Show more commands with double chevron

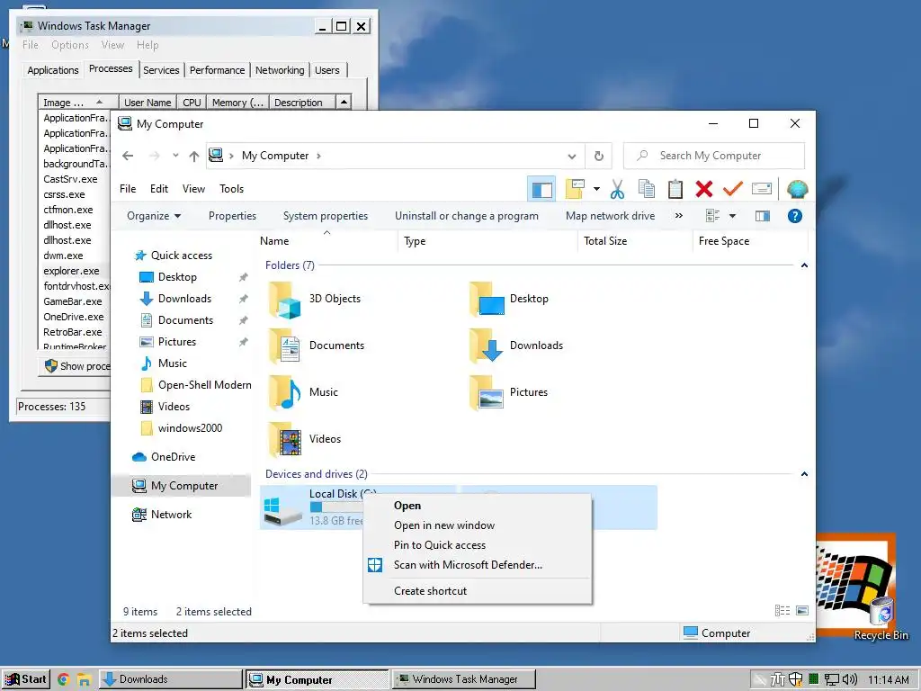point(679,216)
